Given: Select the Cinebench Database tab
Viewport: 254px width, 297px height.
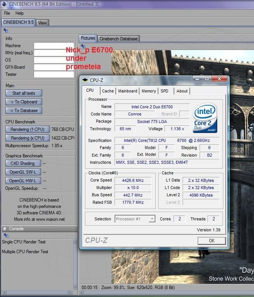Looking at the screenshot, I should (x=119, y=39).
